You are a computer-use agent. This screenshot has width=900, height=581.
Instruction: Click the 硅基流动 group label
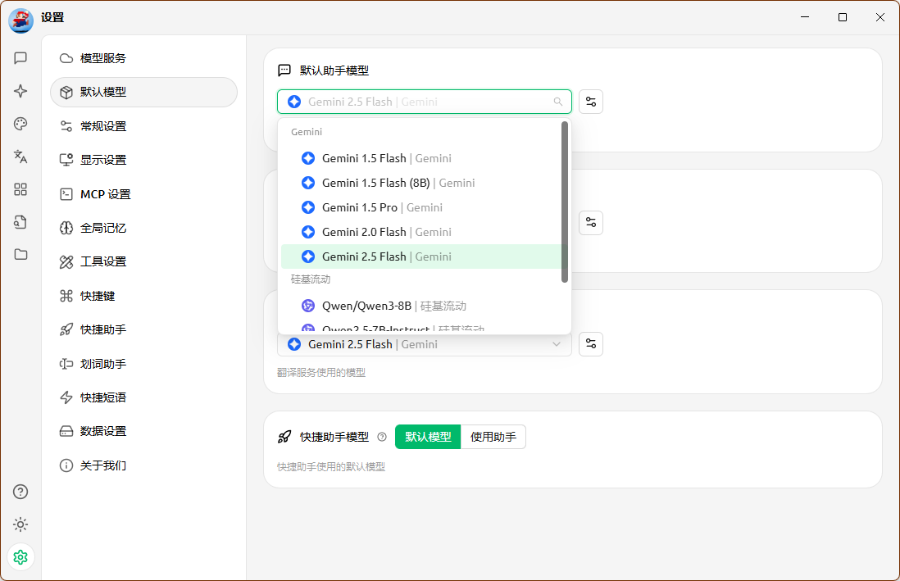click(311, 279)
